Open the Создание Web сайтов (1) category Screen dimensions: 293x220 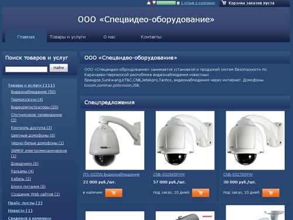(x=35, y=194)
